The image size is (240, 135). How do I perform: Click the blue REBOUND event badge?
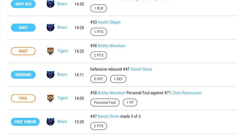pos(23,75)
